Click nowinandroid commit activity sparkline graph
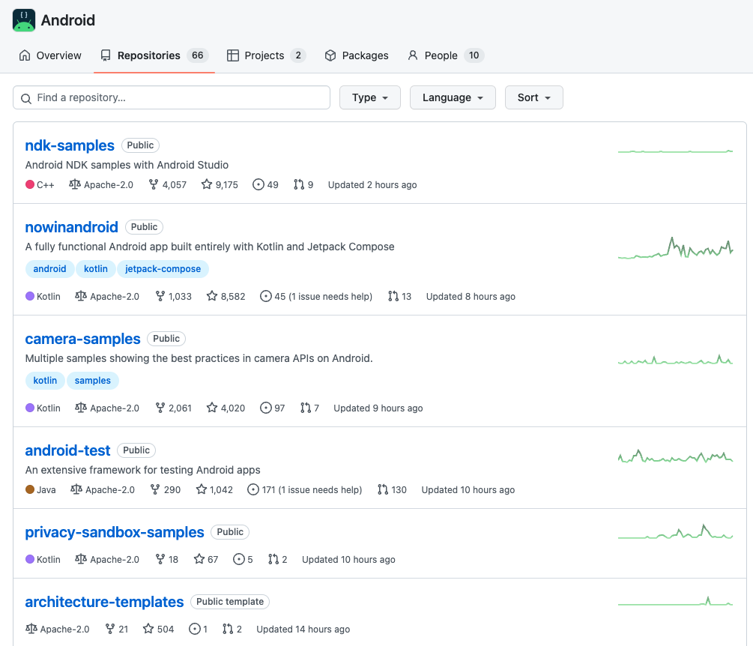The width and height of the screenshot is (753, 646). tap(675, 248)
